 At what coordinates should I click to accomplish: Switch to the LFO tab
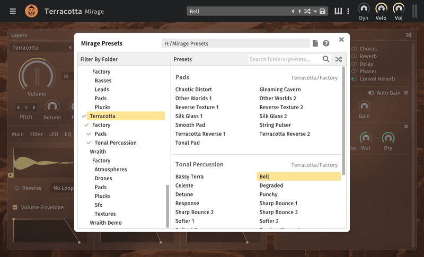click(x=54, y=135)
